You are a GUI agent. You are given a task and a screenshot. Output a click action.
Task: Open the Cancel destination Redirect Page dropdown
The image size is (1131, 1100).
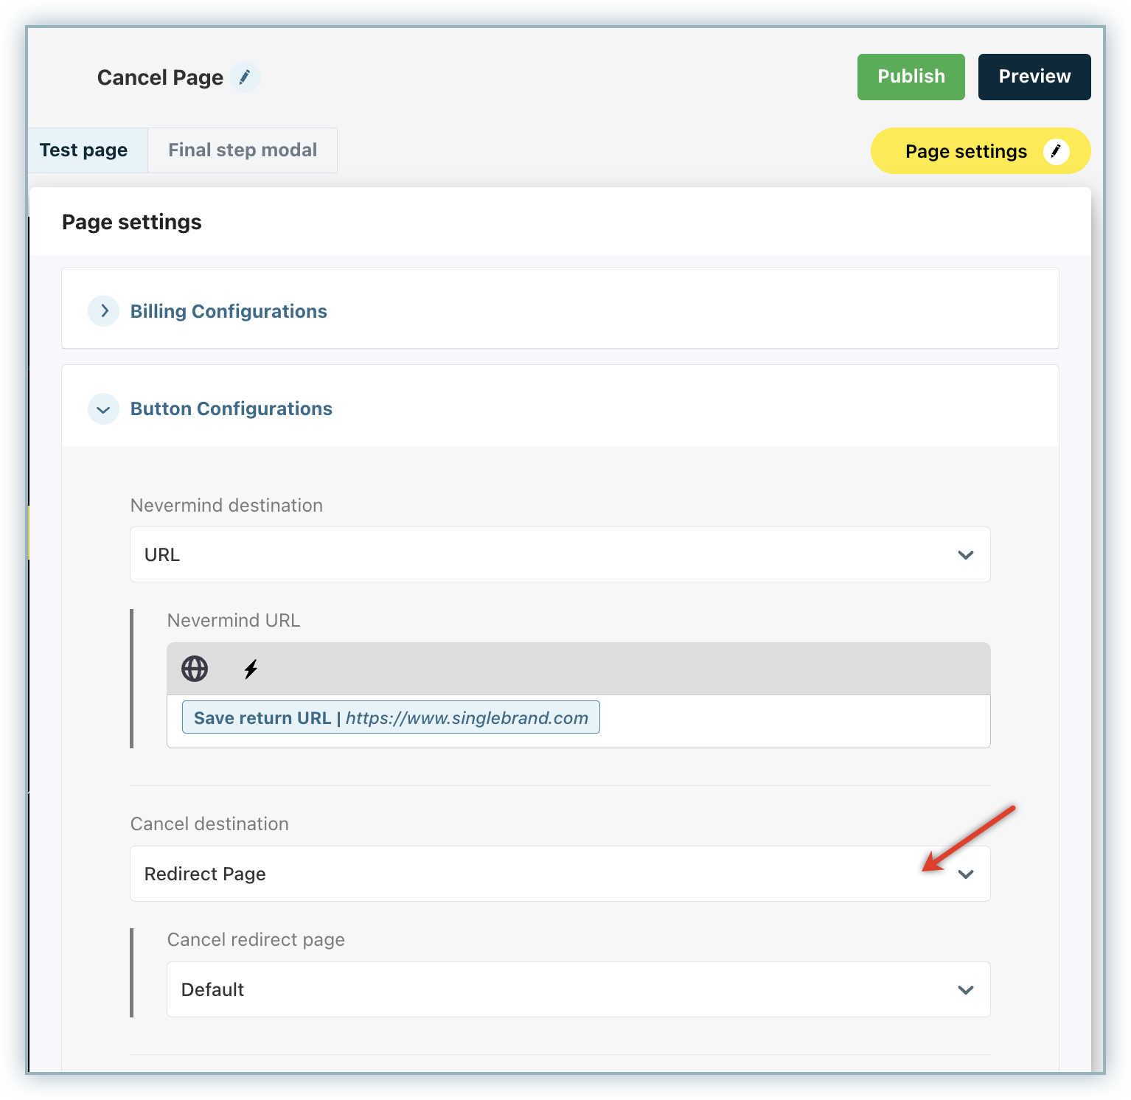click(516, 874)
